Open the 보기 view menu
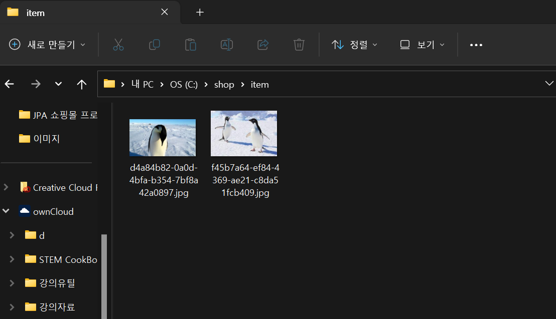This screenshot has width=556, height=319. pos(422,45)
